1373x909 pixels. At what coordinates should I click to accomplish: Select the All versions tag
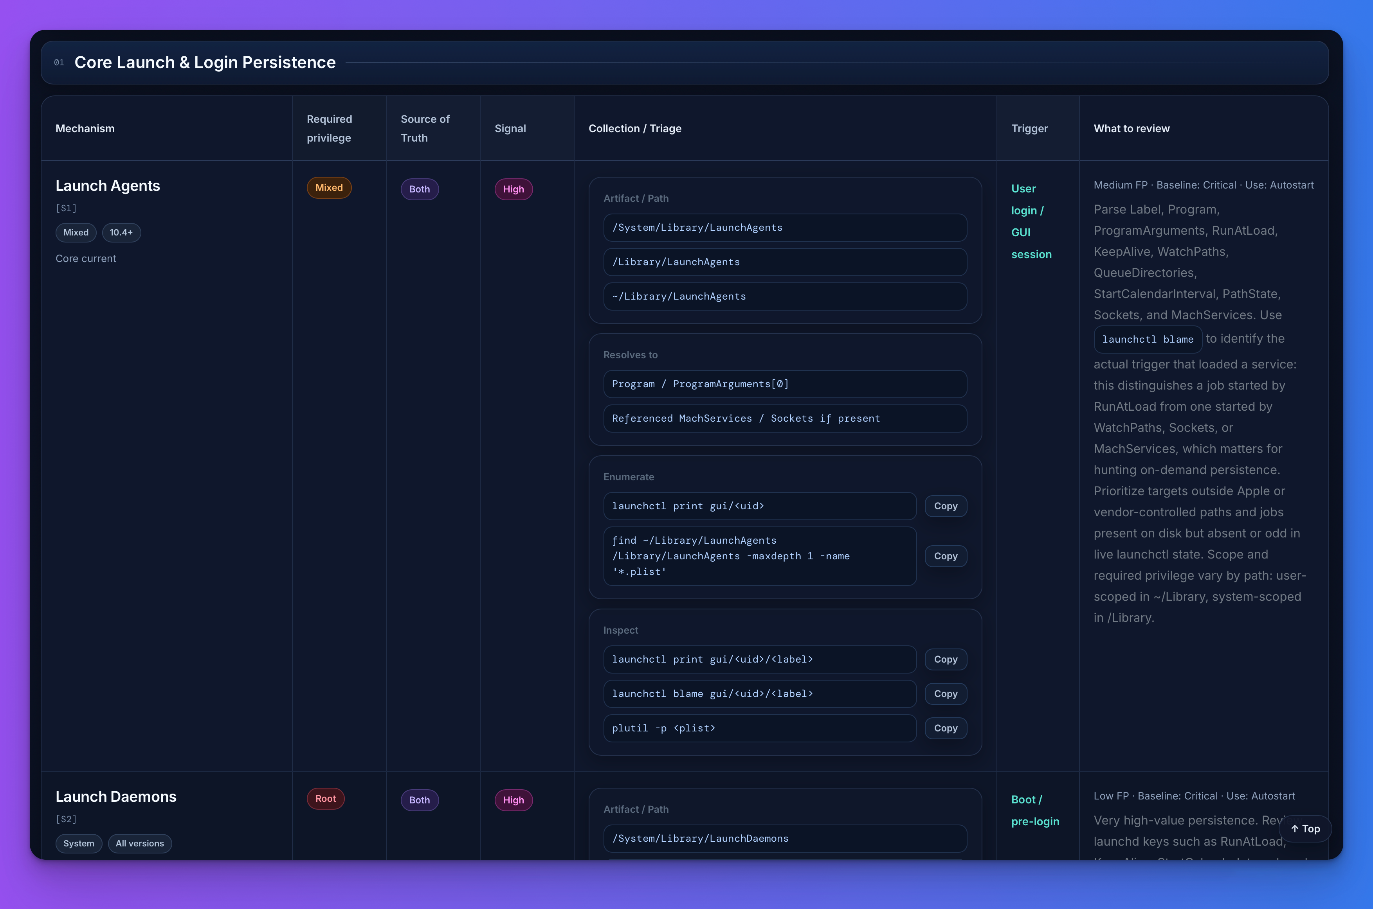click(139, 844)
